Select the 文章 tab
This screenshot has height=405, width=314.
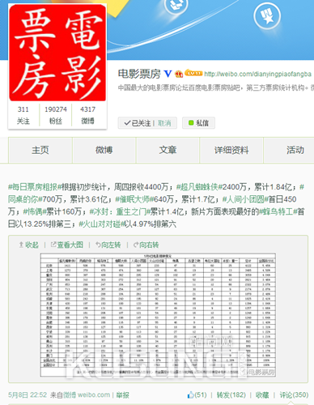tap(168, 150)
